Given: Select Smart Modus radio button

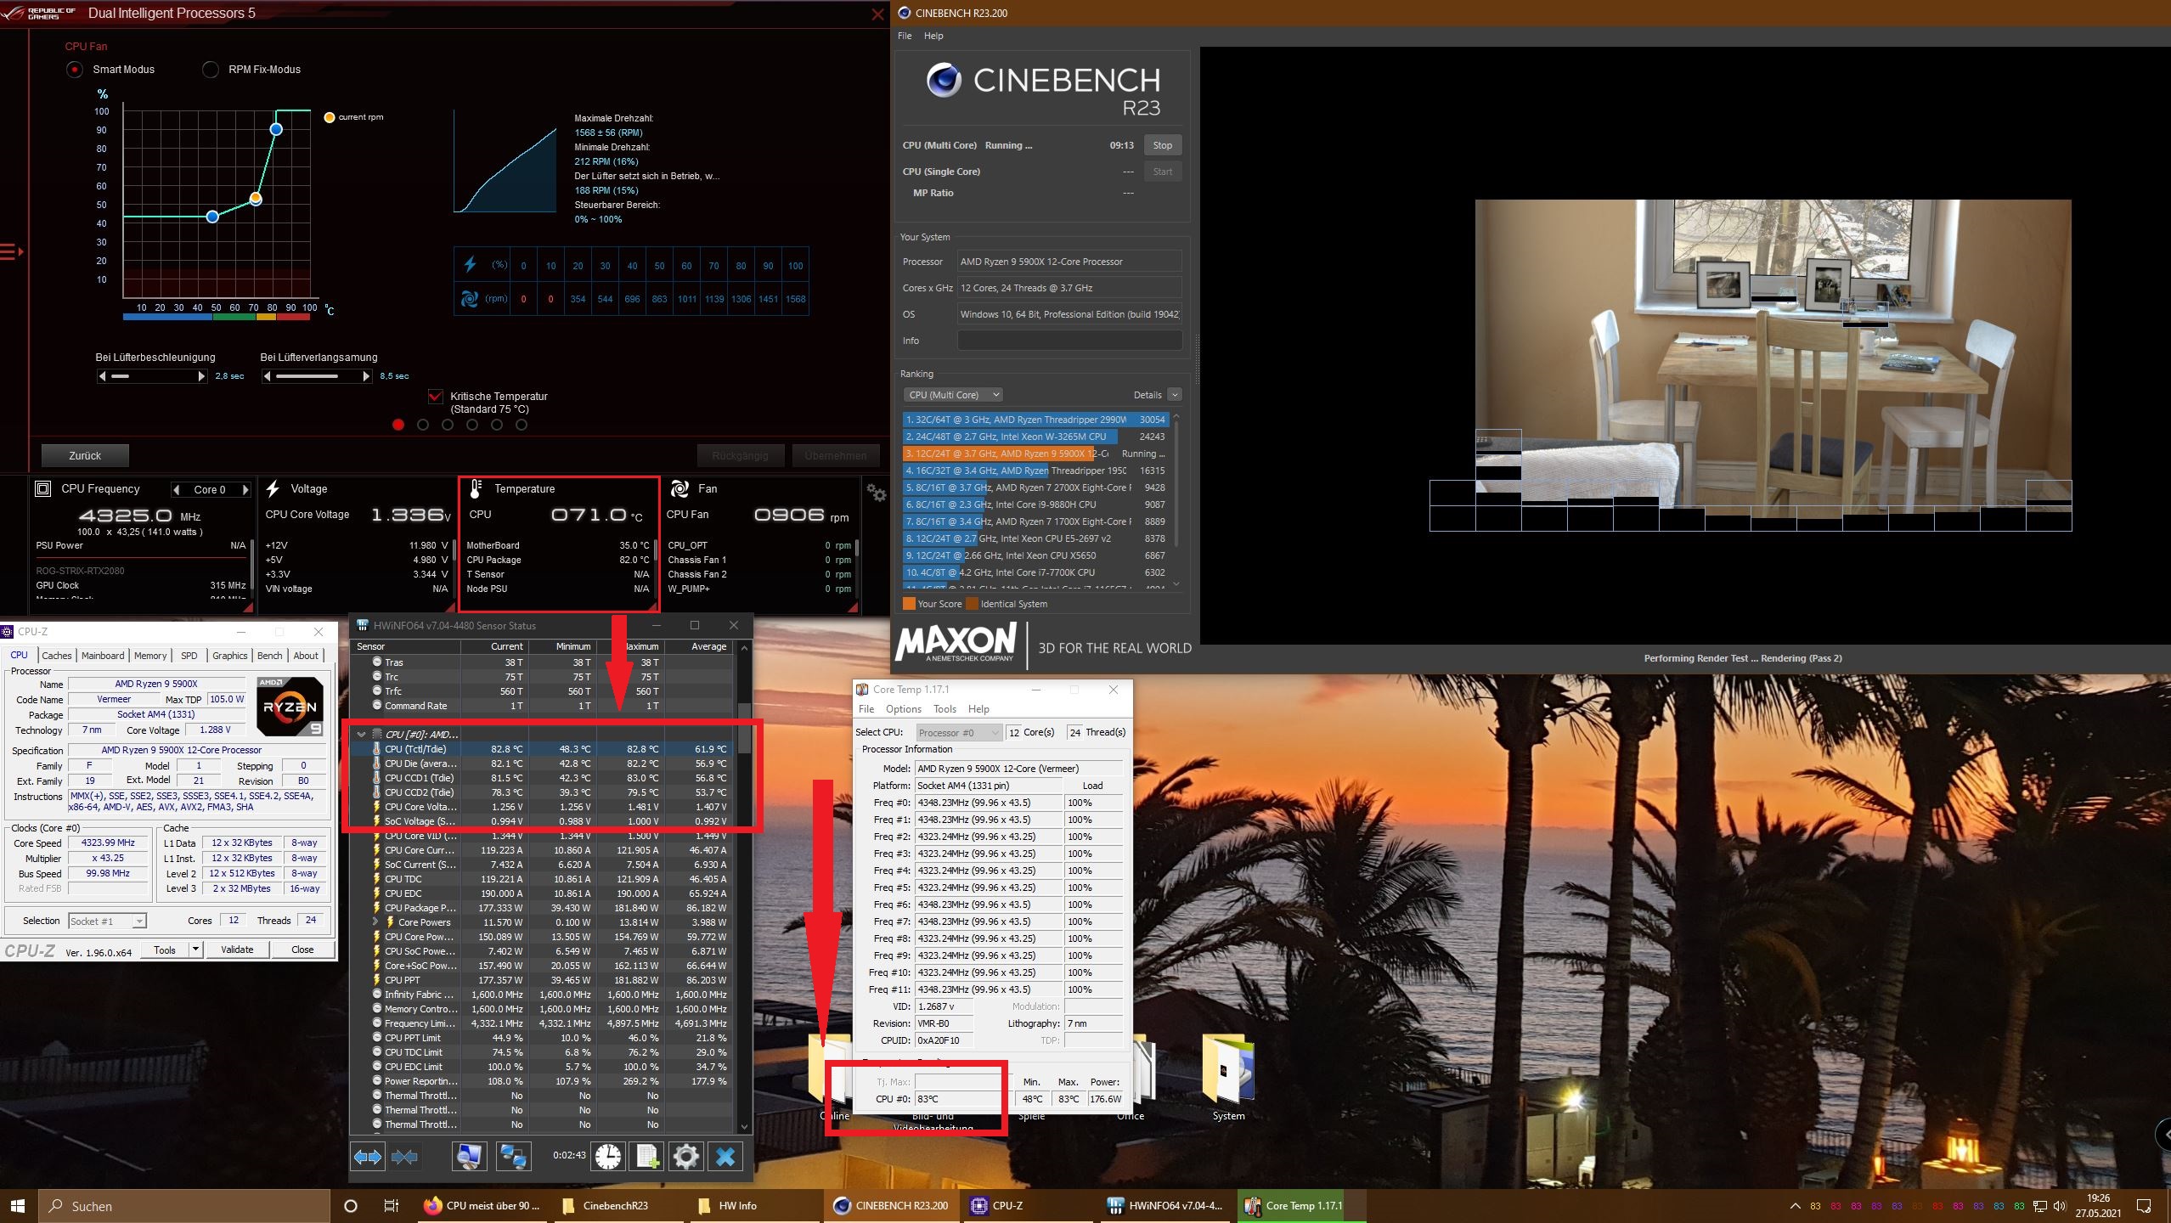Looking at the screenshot, I should [76, 70].
